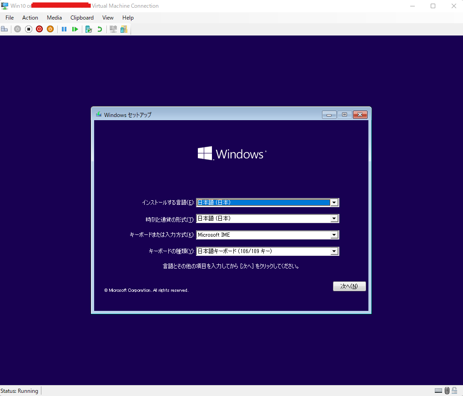Click the greyed Enhanced Session monitor icon

(x=113, y=29)
